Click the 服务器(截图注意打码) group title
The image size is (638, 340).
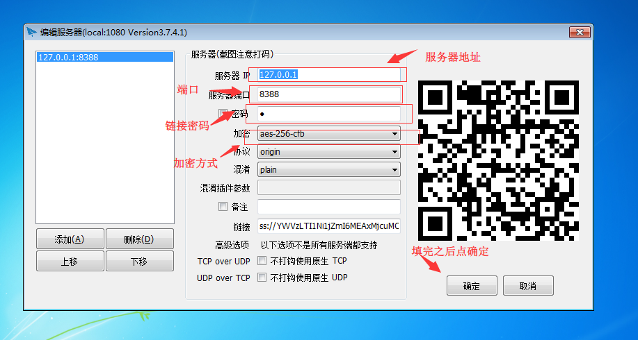[232, 54]
